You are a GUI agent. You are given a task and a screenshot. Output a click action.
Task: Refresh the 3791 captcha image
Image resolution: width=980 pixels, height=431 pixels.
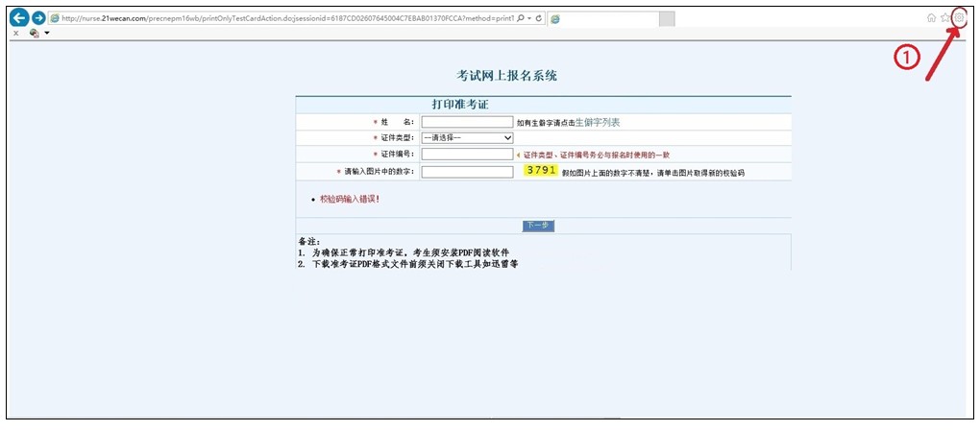point(541,170)
